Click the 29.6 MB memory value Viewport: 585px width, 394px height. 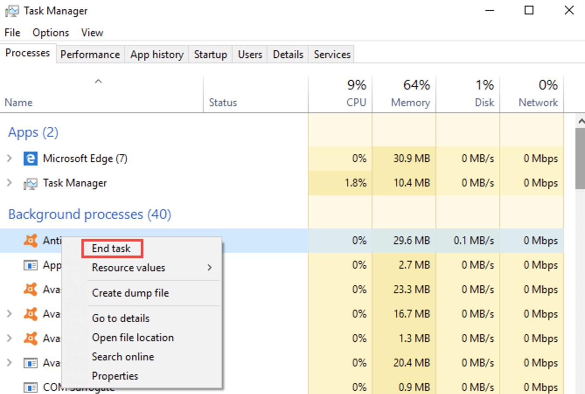(x=411, y=241)
